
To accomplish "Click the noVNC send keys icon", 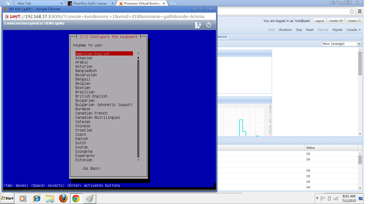I will coord(198,25).
